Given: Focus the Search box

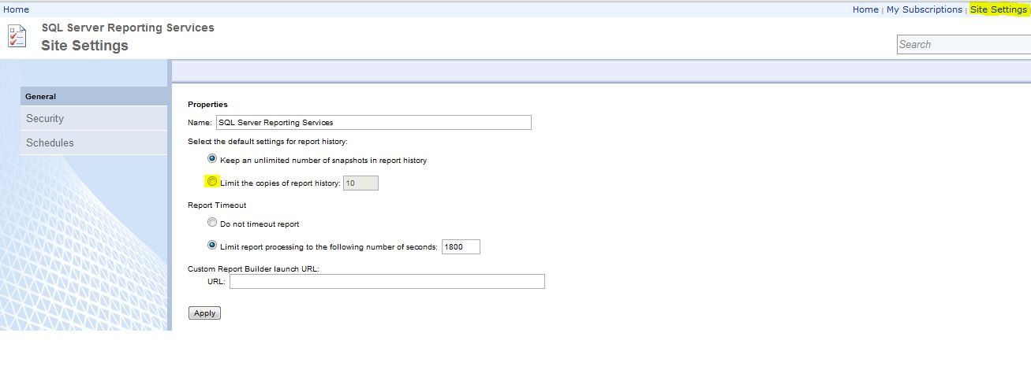Looking at the screenshot, I should (962, 45).
